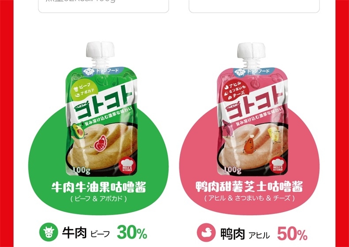The image size is (349, 247).
Task: Click the purple sweet potato character
Action: click(228, 128)
